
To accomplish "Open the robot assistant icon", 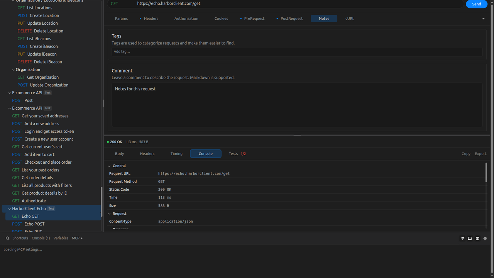I will pyautogui.click(x=485, y=238).
